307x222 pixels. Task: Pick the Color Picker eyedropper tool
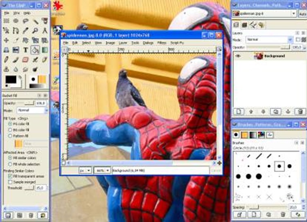pyautogui.click(x=25, y=30)
